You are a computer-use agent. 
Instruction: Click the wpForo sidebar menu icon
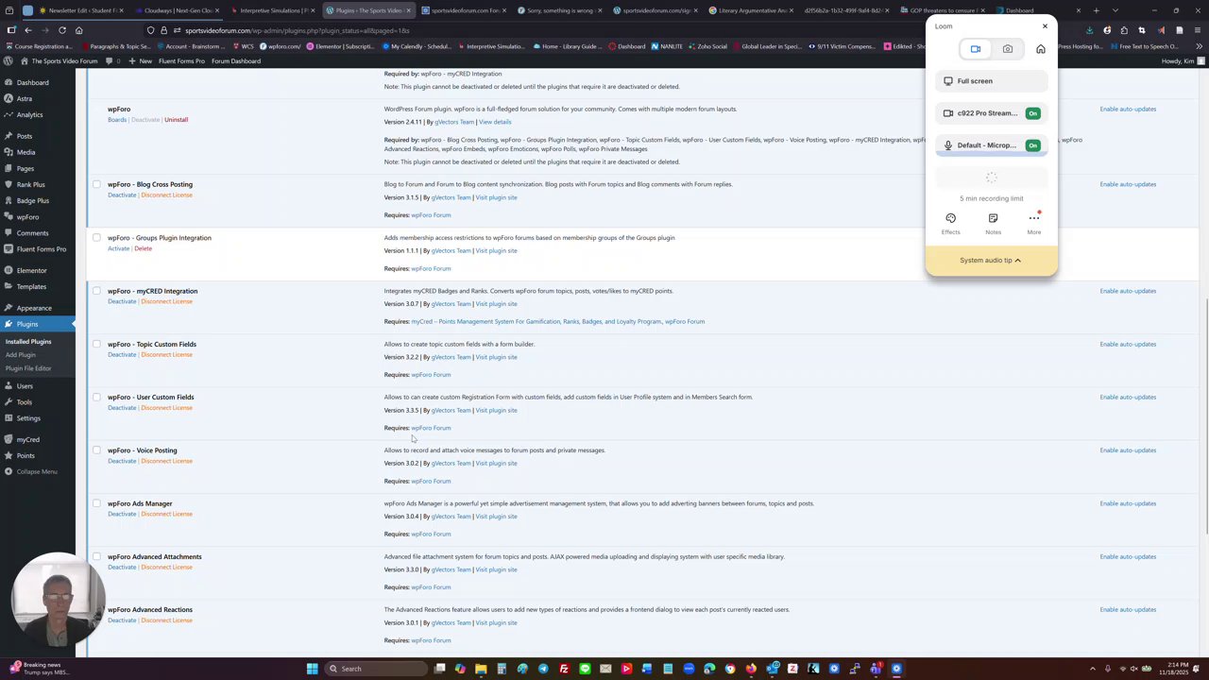(9, 217)
